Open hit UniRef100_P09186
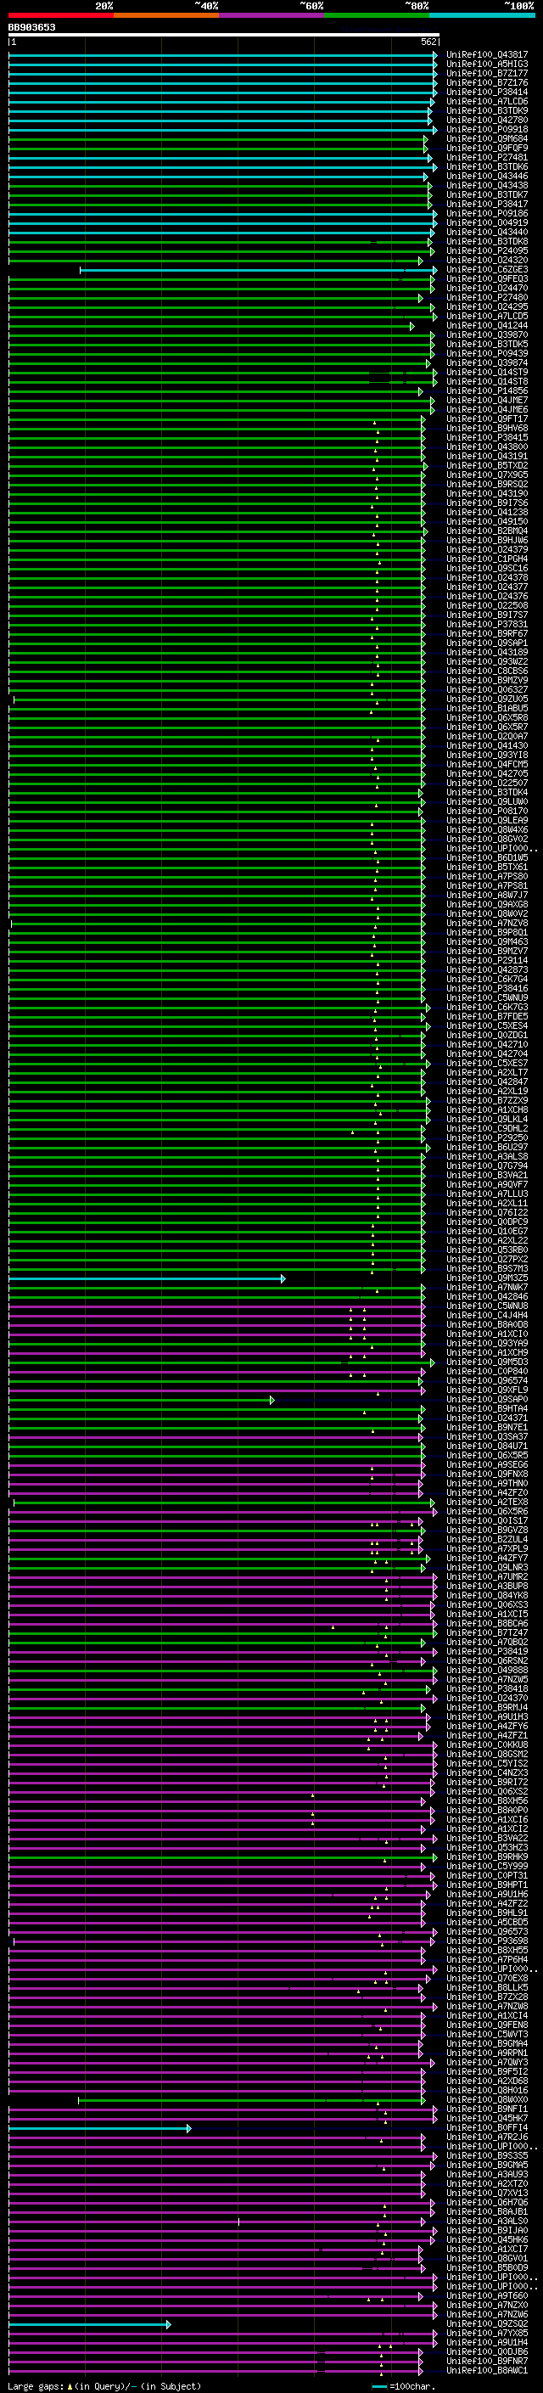 pos(487,214)
